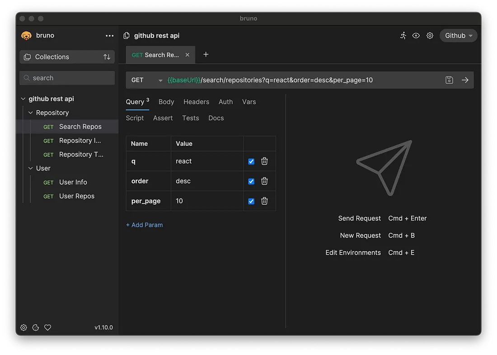Screen dimensions: 497x355
Task: Uncheck the q parameter checkbox
Action: [251, 161]
